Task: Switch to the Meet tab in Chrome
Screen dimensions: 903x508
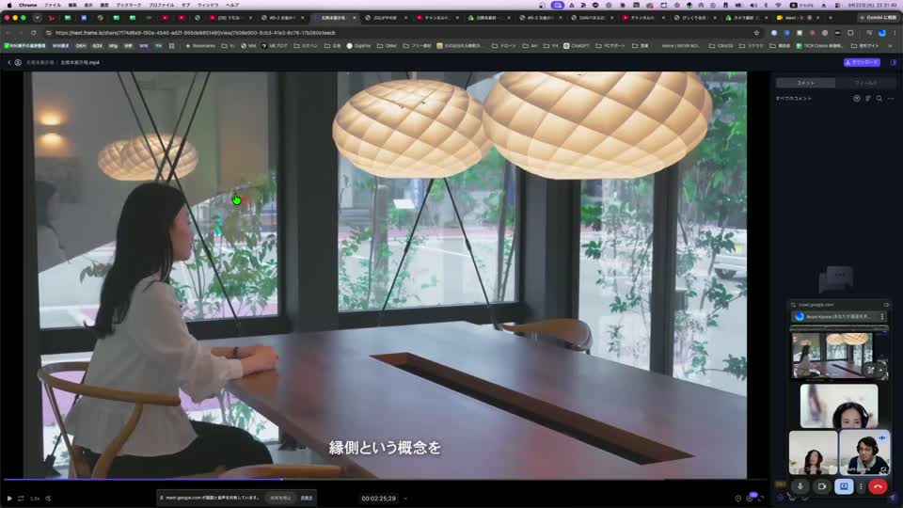Action: [x=797, y=18]
